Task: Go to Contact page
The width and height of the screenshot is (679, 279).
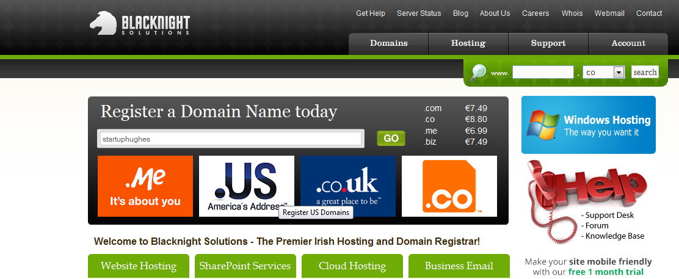Action: pyautogui.click(x=649, y=13)
